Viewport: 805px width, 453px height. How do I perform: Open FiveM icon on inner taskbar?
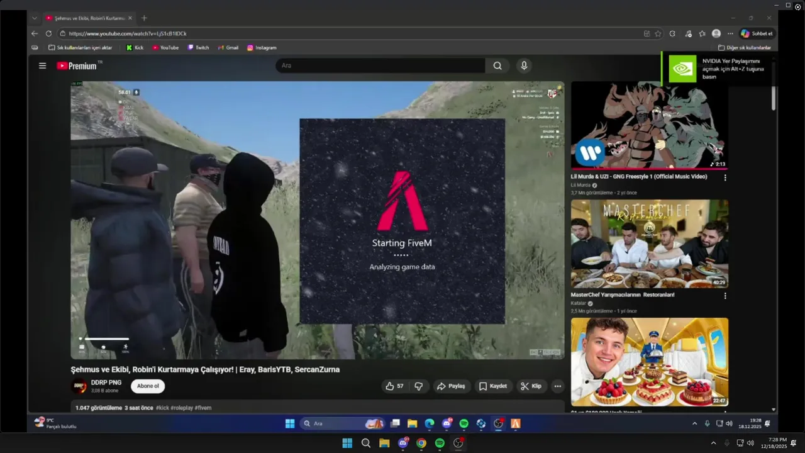click(515, 423)
